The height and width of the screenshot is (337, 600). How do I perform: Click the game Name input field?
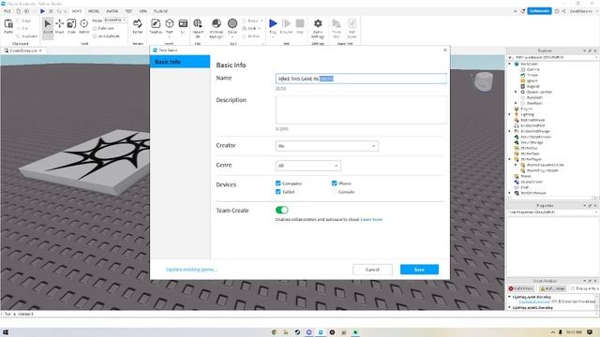click(361, 79)
